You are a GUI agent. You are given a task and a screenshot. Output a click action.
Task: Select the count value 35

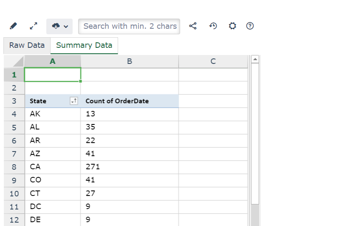130,127
